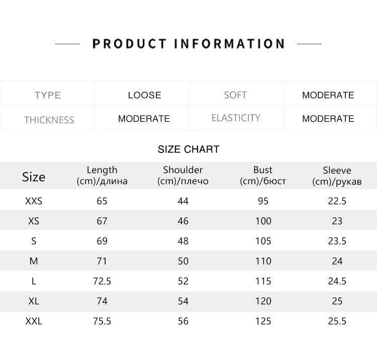Select the Size column header

click(34, 177)
